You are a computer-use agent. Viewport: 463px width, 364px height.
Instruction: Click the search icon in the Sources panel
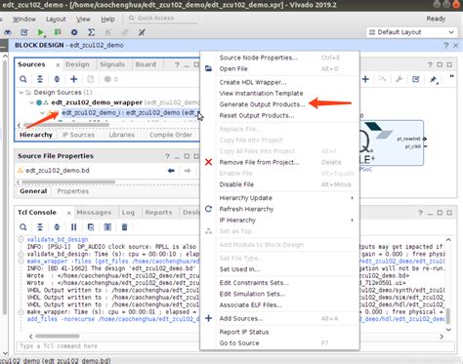23,79
